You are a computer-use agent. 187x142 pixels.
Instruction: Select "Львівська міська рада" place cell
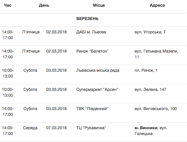(x=98, y=70)
